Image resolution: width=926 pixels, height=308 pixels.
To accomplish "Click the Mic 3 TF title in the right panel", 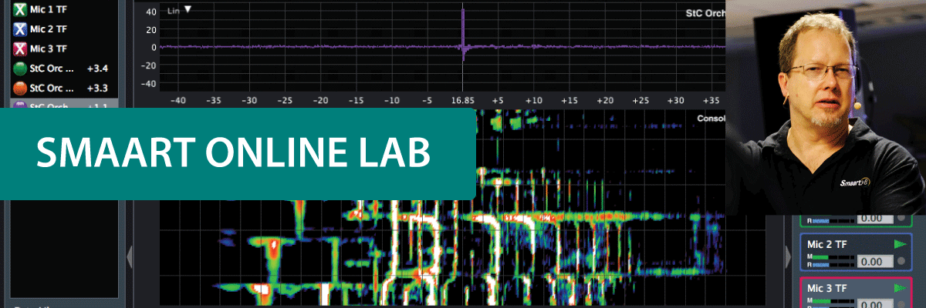I will point(828,288).
